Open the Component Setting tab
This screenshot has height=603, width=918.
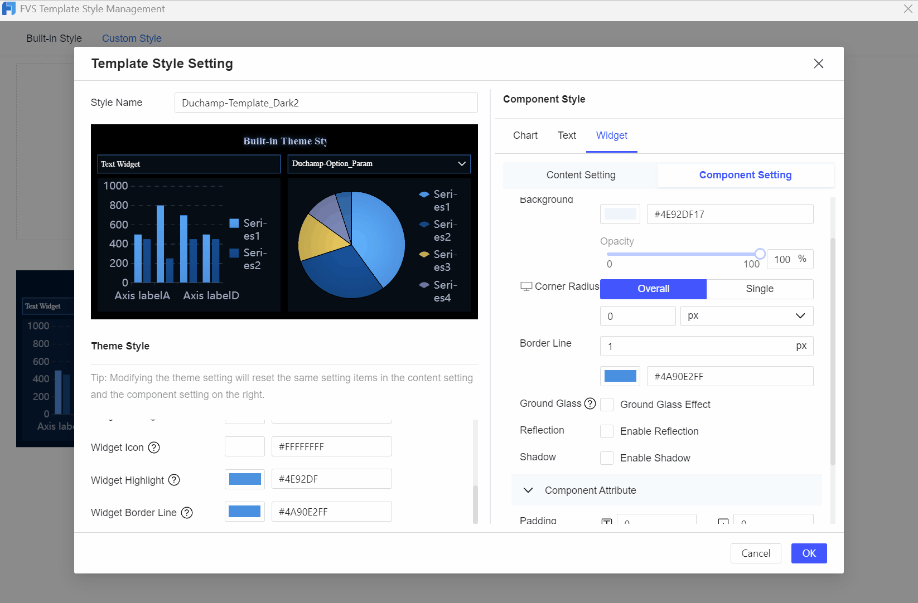click(x=745, y=175)
